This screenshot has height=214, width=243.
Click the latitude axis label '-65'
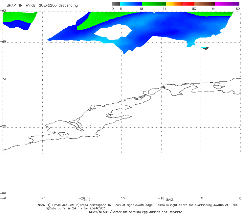[3, 42]
